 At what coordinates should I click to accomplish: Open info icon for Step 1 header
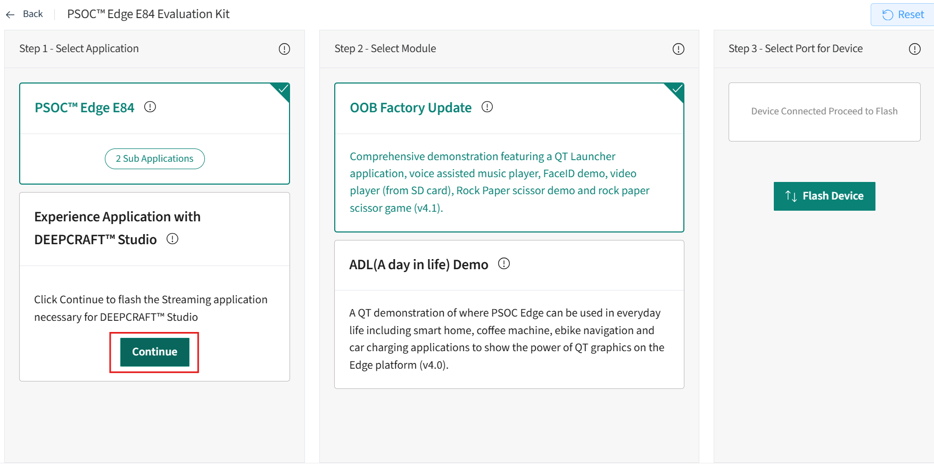tap(284, 49)
